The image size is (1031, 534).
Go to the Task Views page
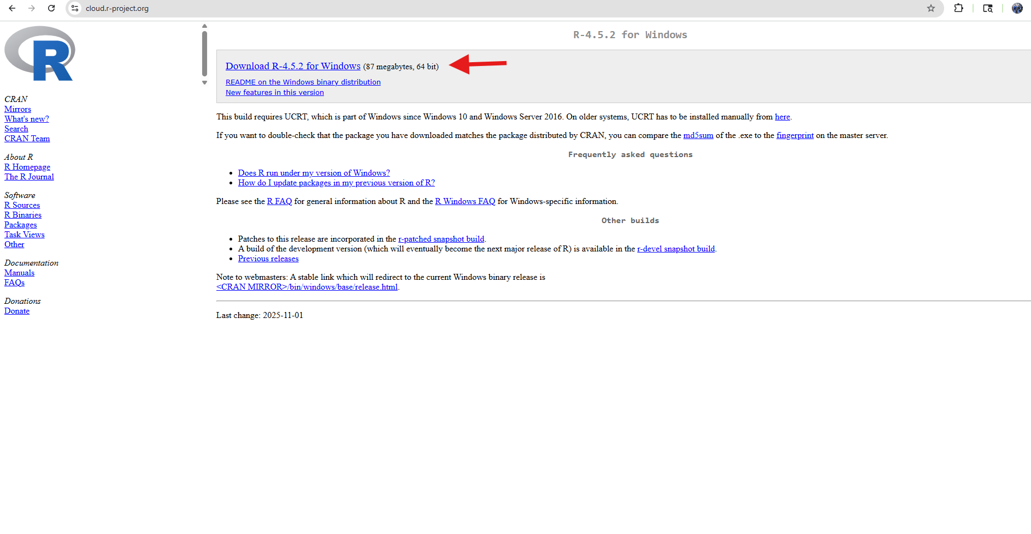click(x=25, y=235)
